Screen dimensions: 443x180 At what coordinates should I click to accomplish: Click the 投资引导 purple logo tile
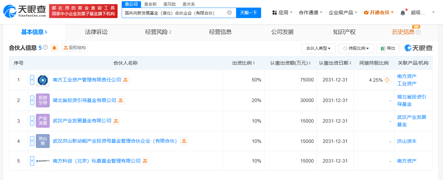coord(43,100)
